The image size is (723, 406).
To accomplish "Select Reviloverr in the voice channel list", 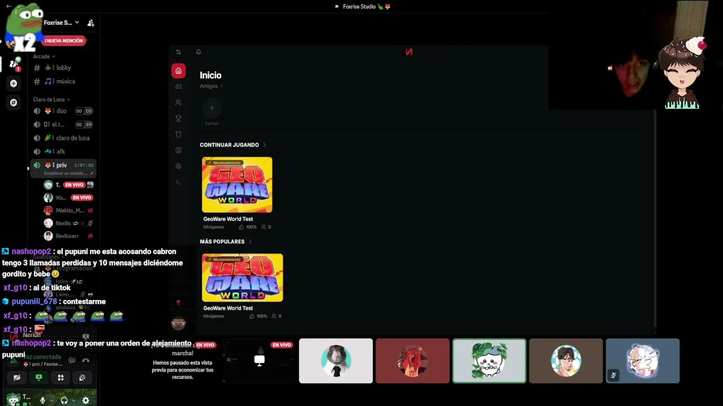I will 69,236.
